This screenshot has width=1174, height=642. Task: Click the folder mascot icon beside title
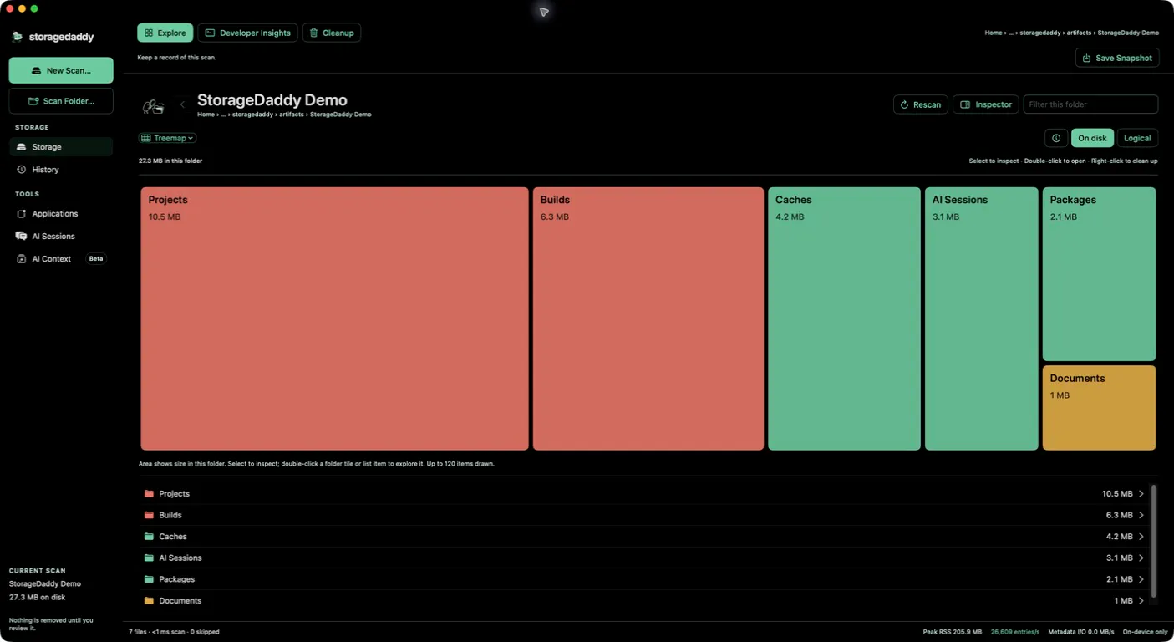153,105
